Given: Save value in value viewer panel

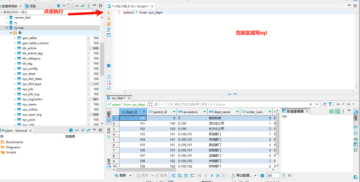Looking at the screenshot, I should point(331,111).
